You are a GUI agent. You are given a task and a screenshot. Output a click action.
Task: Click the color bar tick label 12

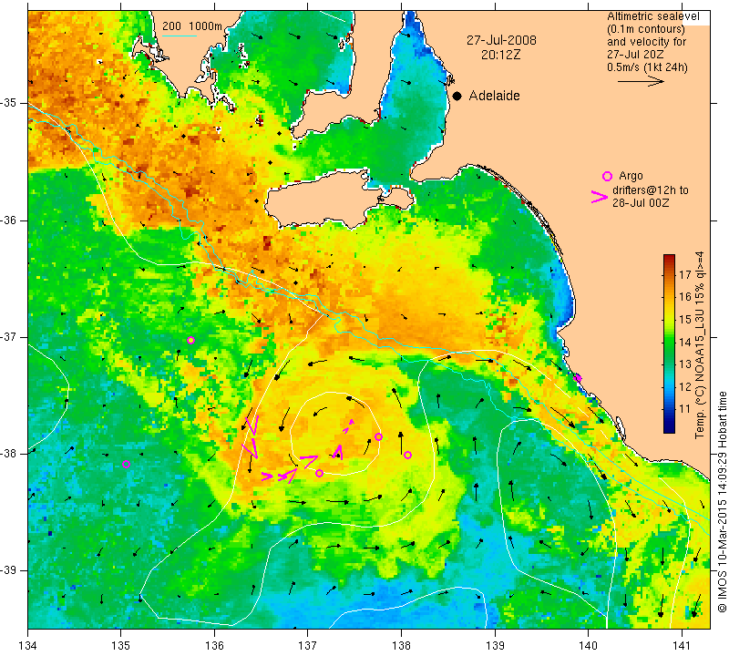pyautogui.click(x=685, y=386)
